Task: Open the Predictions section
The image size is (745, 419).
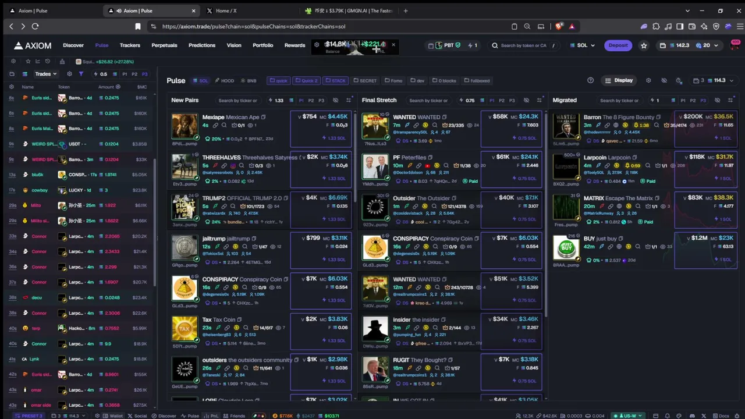Action: [202, 45]
